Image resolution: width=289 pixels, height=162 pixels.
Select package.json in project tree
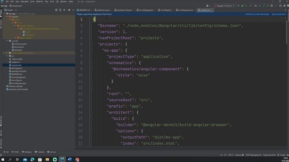15,68
